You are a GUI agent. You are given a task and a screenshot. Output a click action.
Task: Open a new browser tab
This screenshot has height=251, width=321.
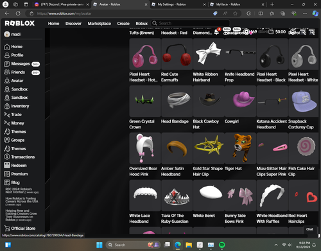click(x=272, y=4)
